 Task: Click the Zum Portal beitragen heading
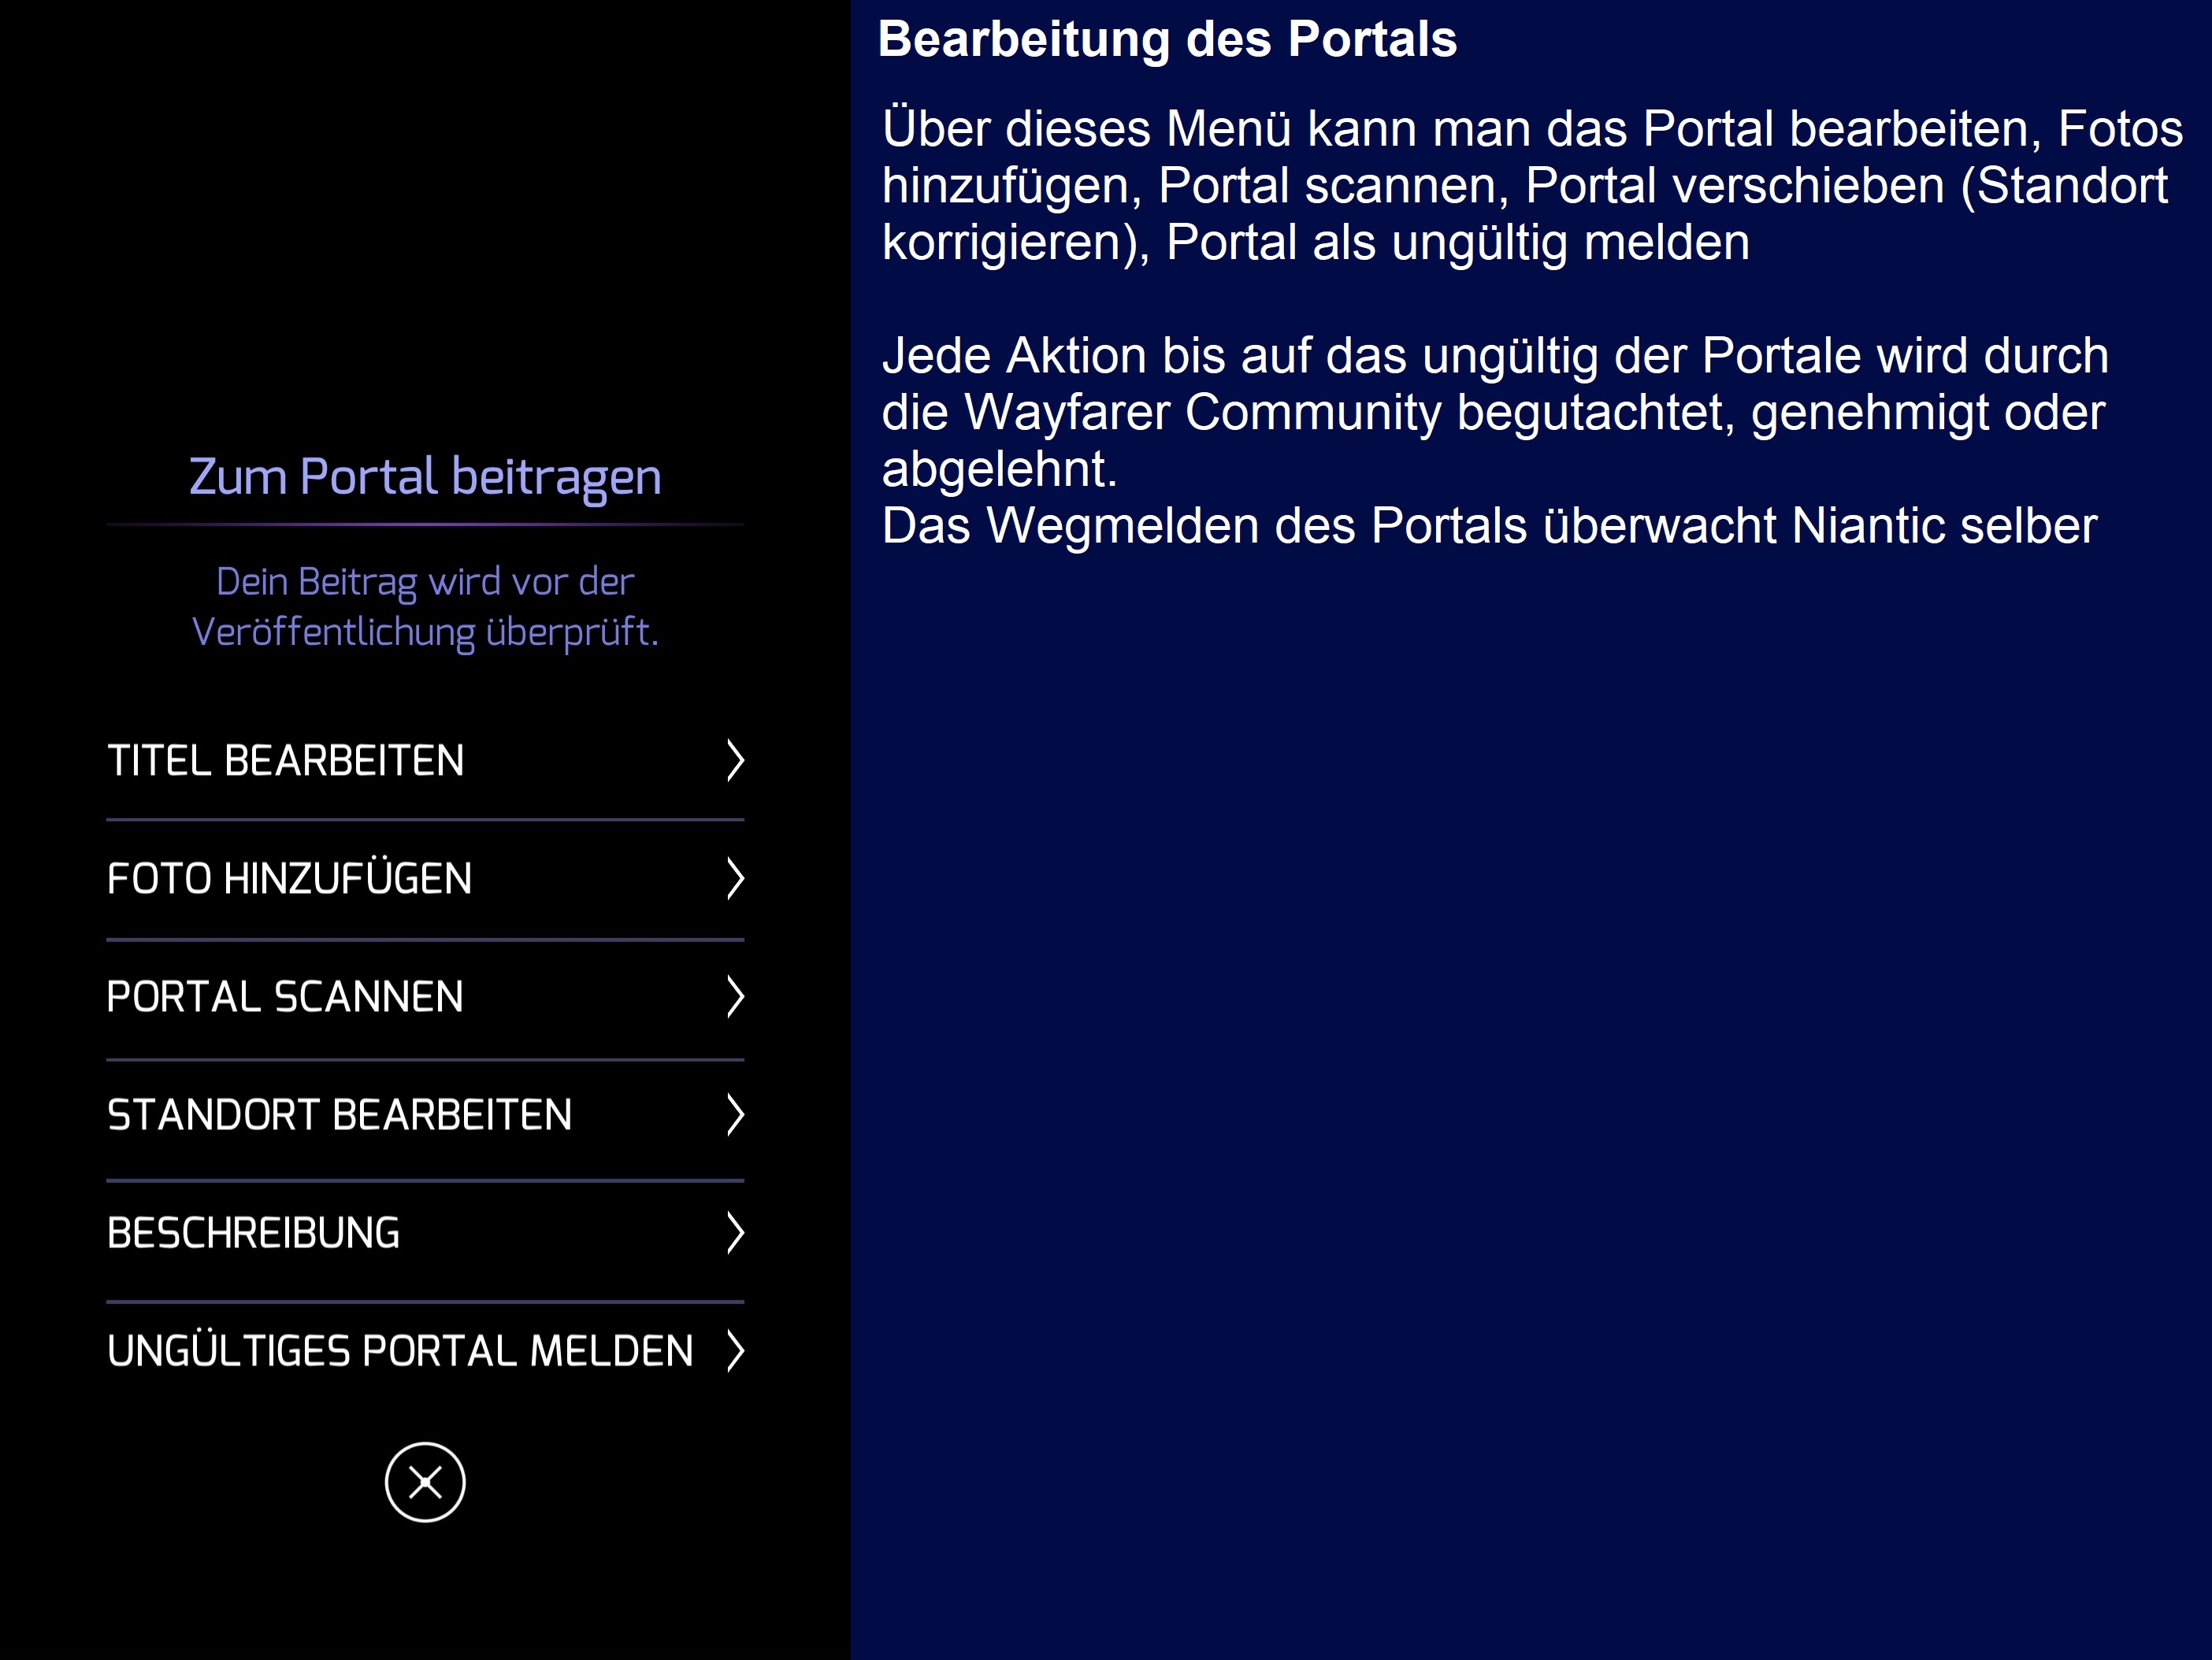tap(425, 476)
